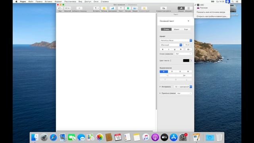Viewport: 254px width, 143px height.
Task: Align text left
Action: coord(164,71)
